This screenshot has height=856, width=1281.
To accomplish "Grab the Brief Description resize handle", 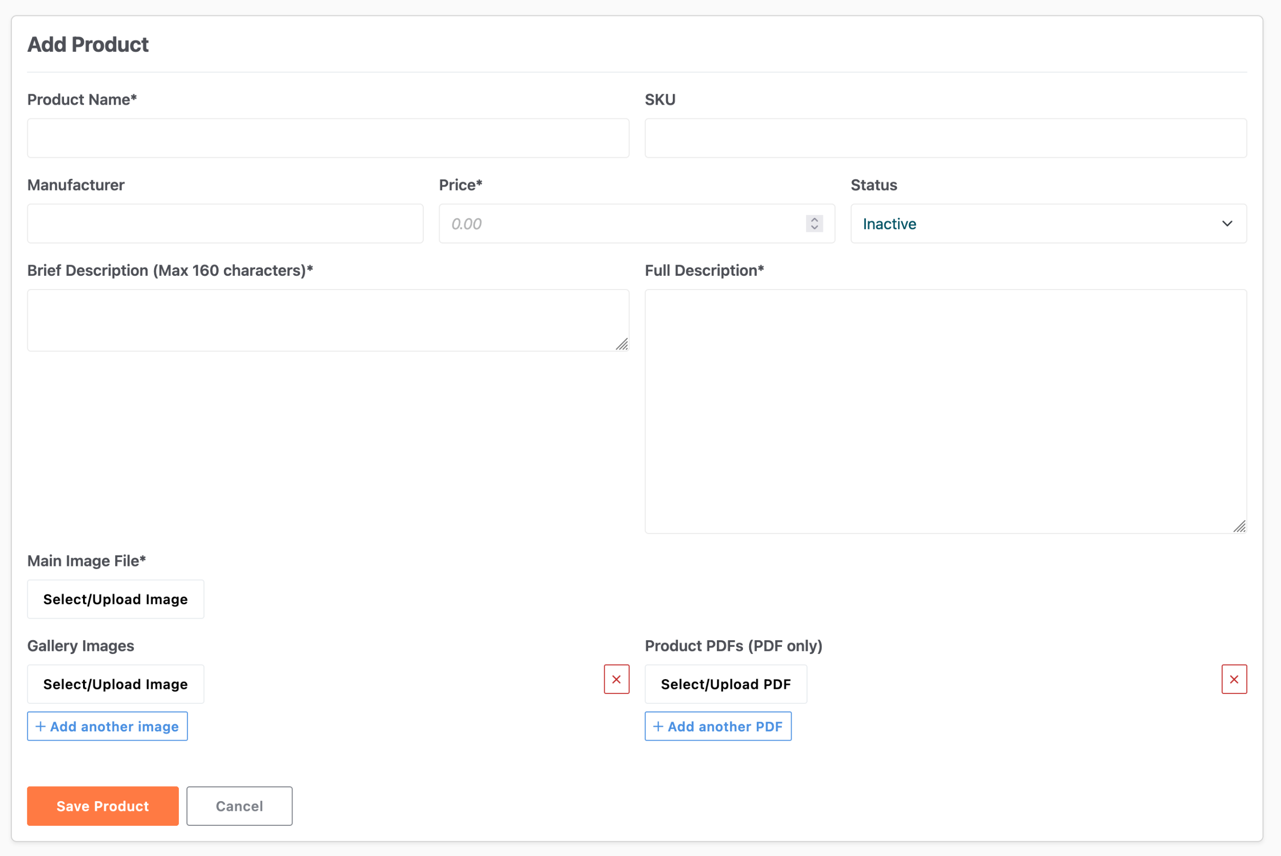I will 623,344.
